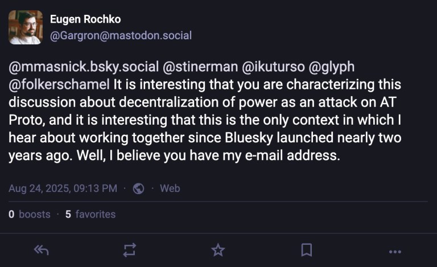Go to the @ikuturso mention
Viewport: 437px width, 267px height.
click(273, 67)
